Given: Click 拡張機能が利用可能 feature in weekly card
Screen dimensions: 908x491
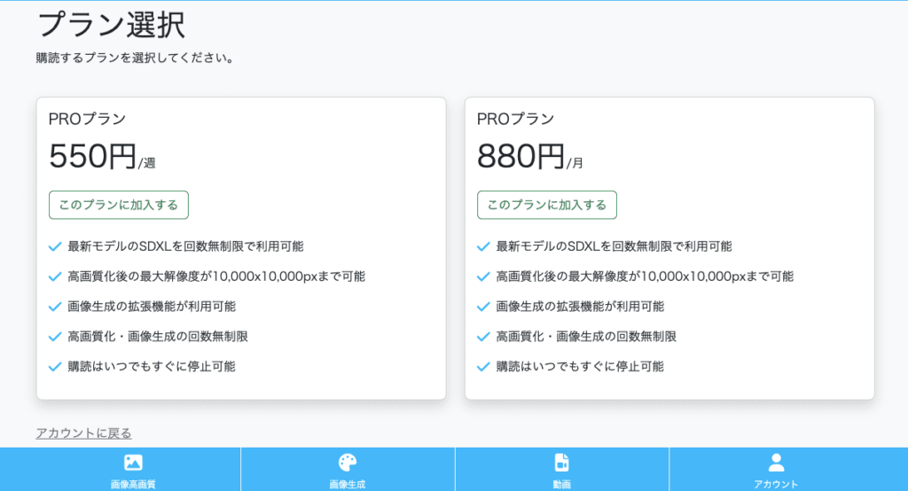Looking at the screenshot, I should click(x=152, y=307).
